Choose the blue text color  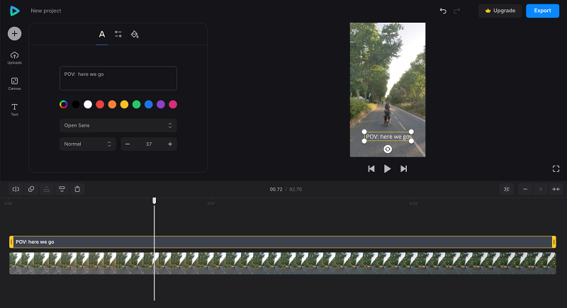[149, 104]
